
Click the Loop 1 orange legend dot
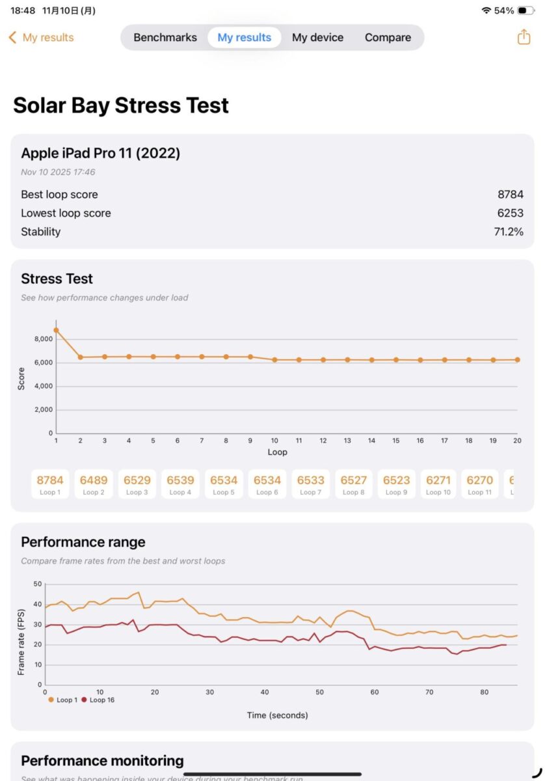click(51, 700)
